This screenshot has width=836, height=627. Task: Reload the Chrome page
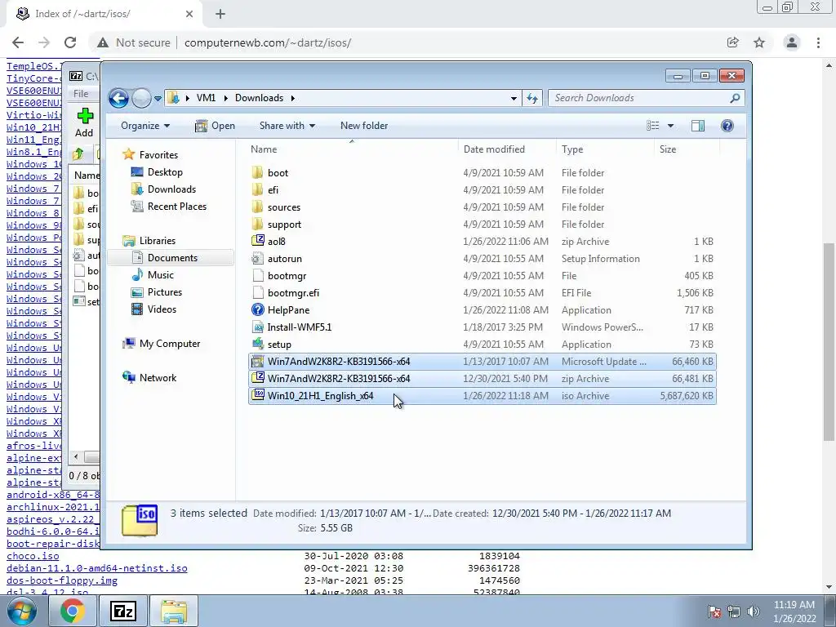[70, 42]
